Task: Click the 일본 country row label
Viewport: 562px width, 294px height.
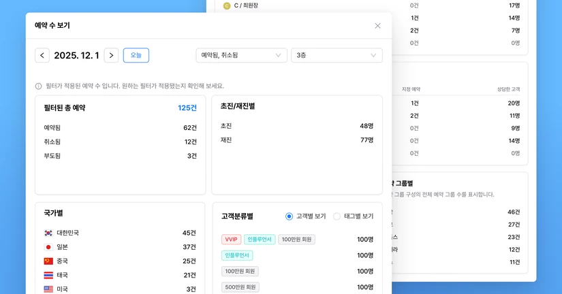Action: click(63, 247)
